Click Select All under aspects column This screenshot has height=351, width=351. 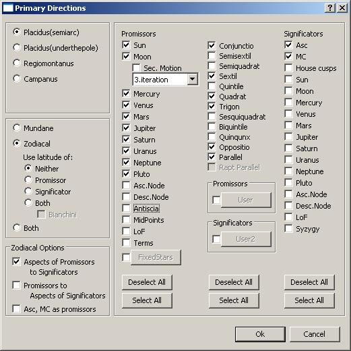pos(234,300)
